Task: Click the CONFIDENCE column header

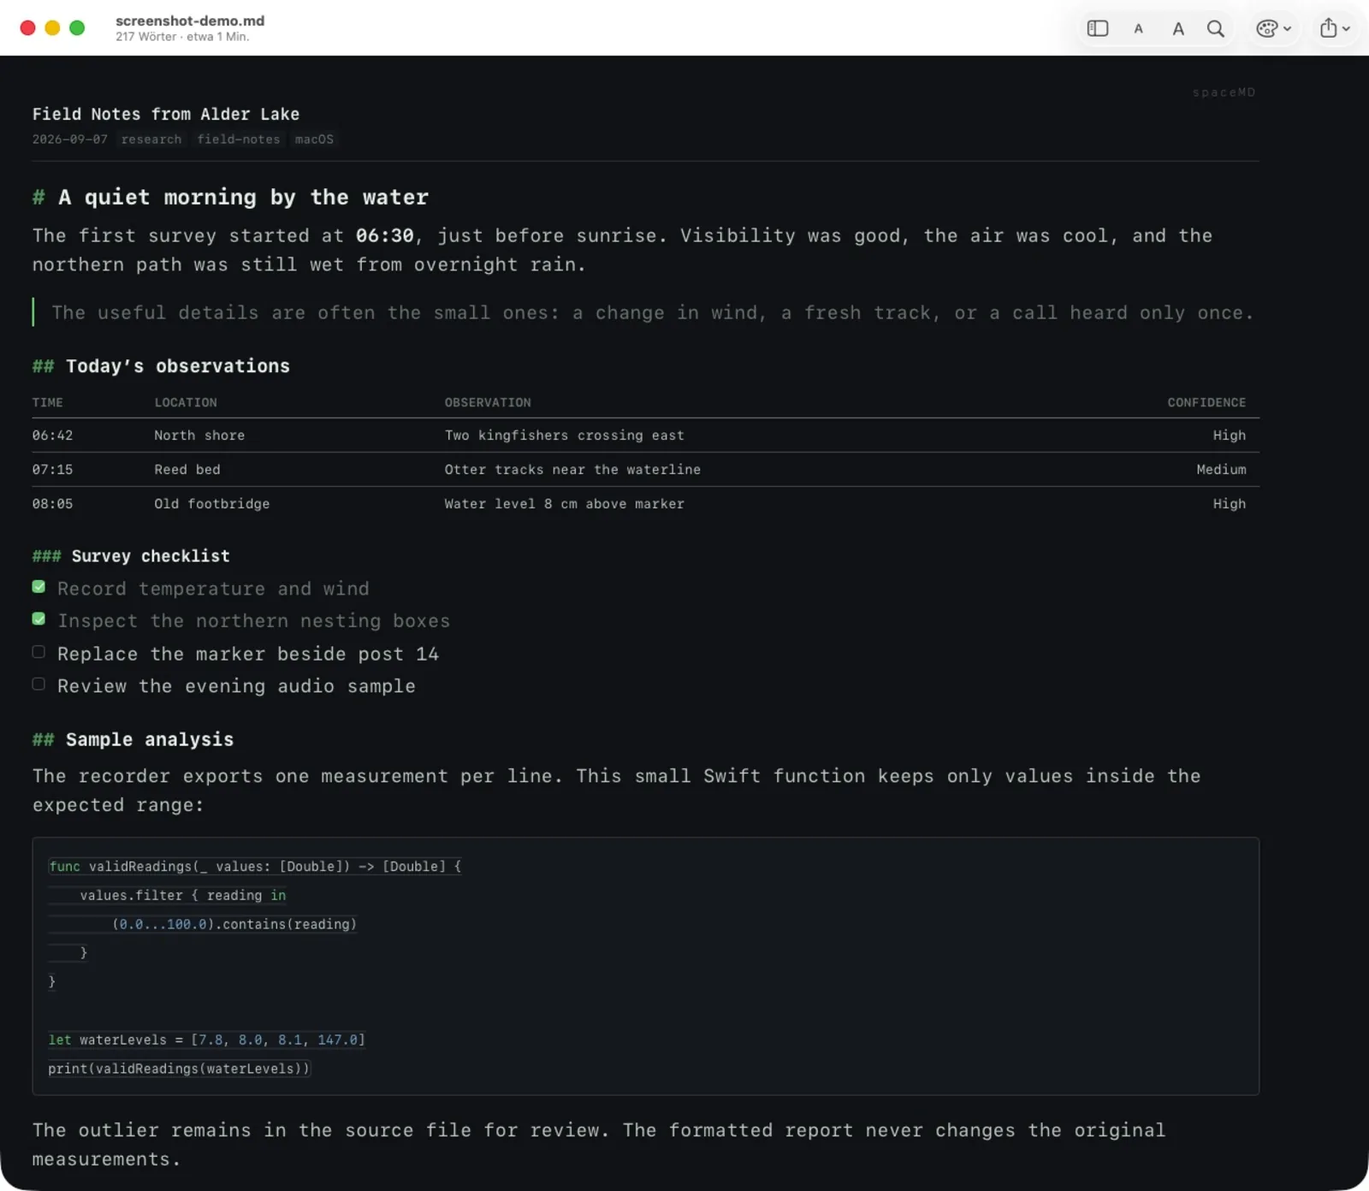Action: coord(1206,402)
